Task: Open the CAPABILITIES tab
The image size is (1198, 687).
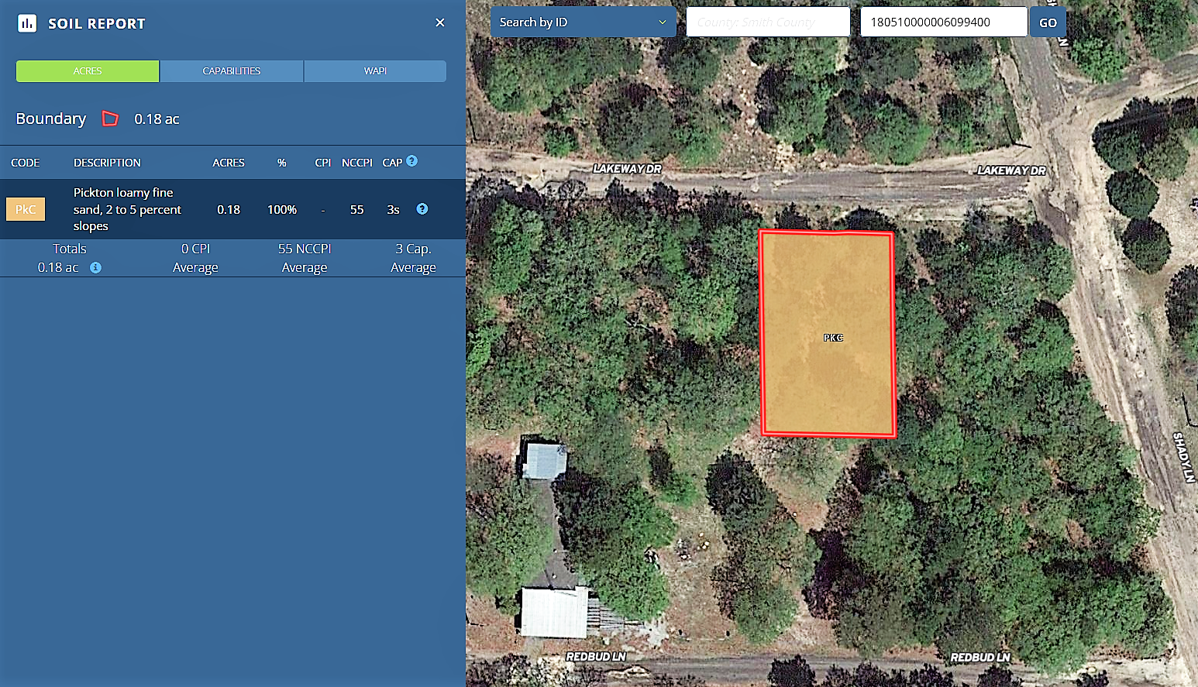Action: coord(231,71)
